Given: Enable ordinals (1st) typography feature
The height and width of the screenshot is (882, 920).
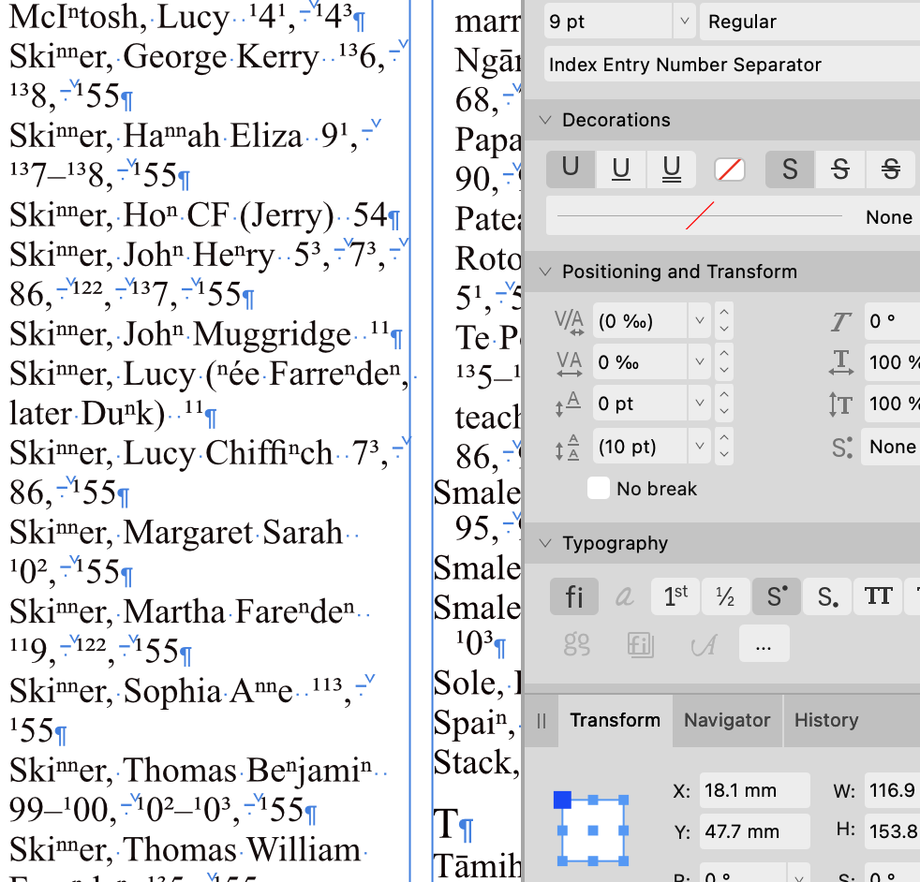Looking at the screenshot, I should click(675, 597).
